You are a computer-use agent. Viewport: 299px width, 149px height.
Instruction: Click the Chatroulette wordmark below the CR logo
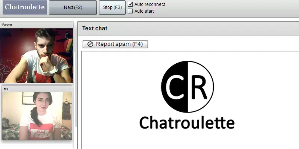click(187, 122)
